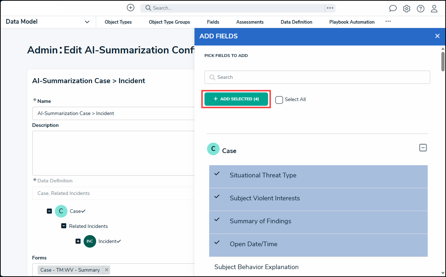446x277 pixels.
Task: Click the Description text area
Action: [x=113, y=153]
